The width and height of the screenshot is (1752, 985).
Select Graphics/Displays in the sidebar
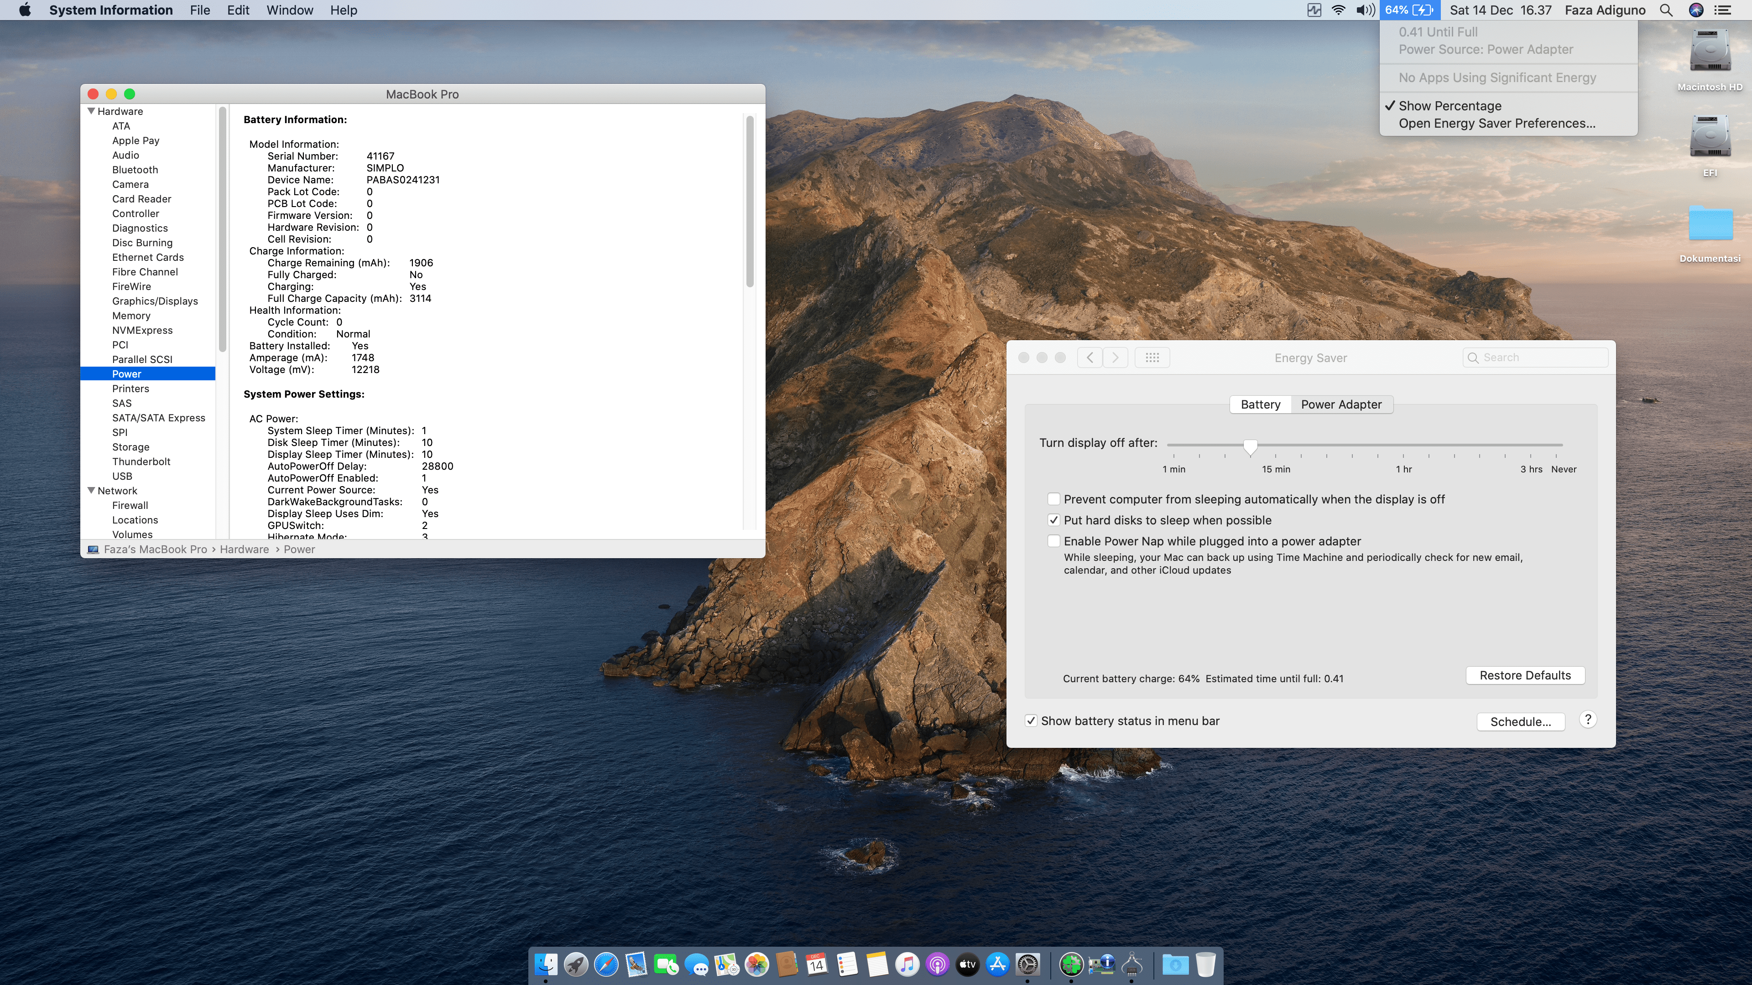pyautogui.click(x=154, y=301)
